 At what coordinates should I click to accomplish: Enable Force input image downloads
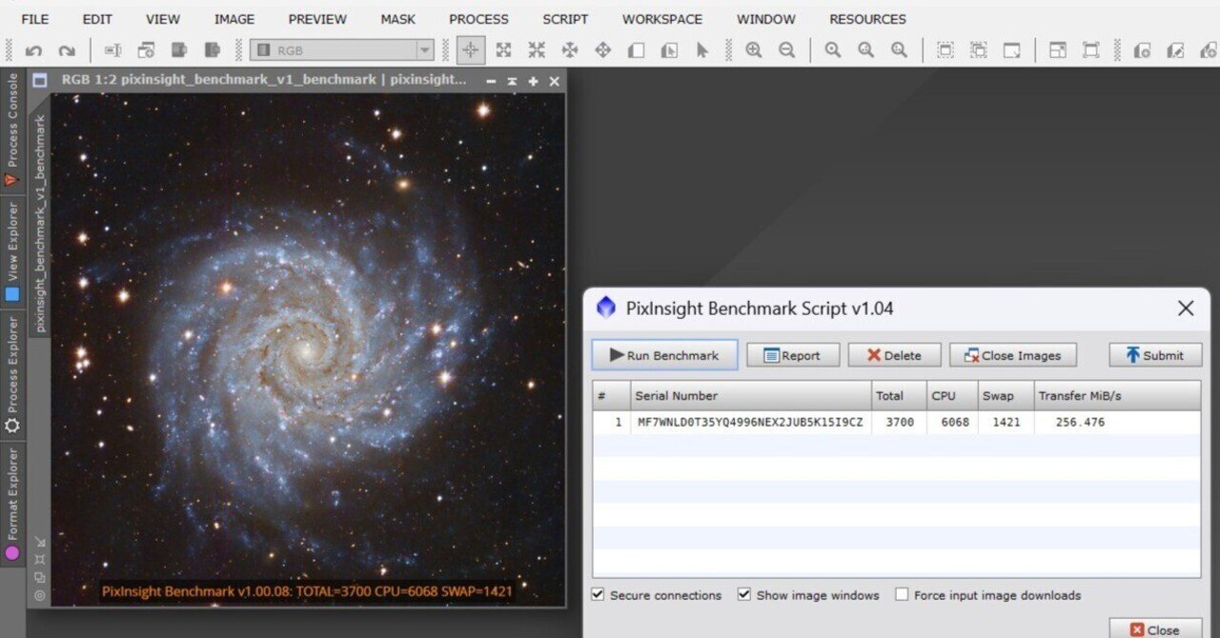pos(902,594)
